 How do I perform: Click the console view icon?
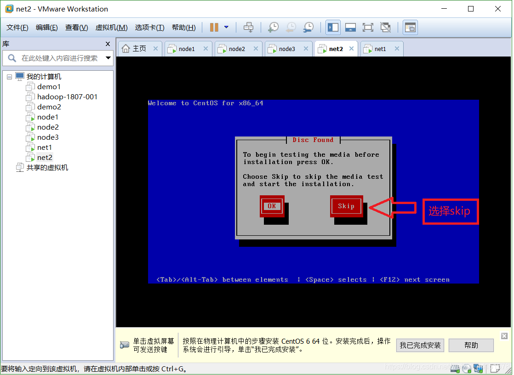point(410,27)
